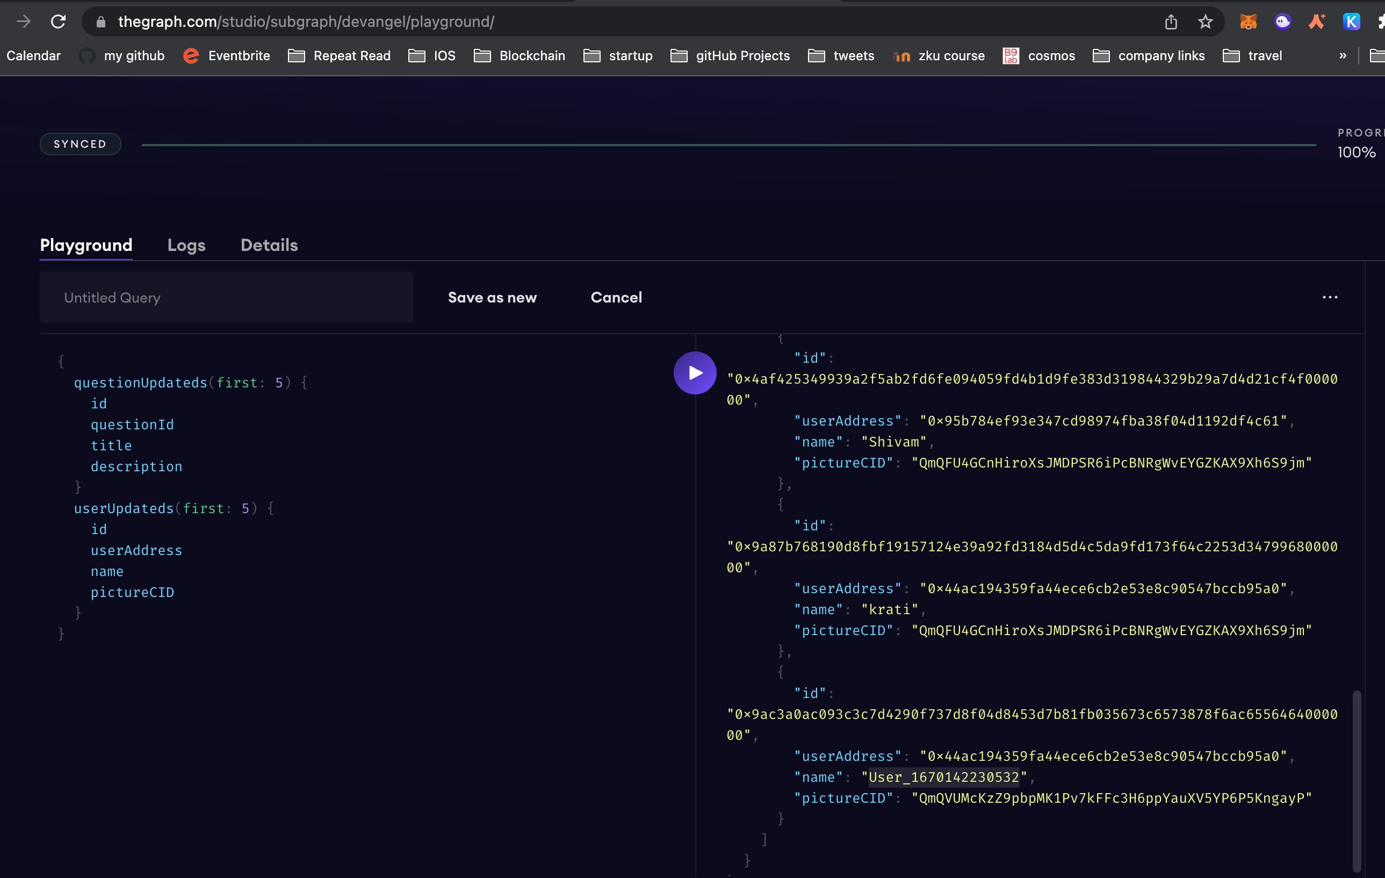This screenshot has height=878, width=1385.
Task: Click the userAddress value ending 4c61
Action: (x=1103, y=421)
